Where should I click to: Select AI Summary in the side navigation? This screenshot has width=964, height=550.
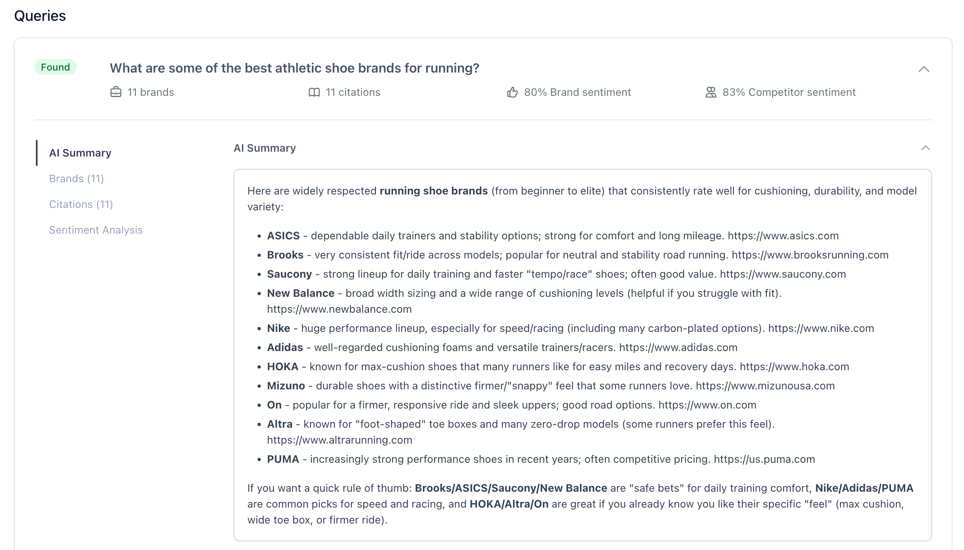(x=80, y=153)
